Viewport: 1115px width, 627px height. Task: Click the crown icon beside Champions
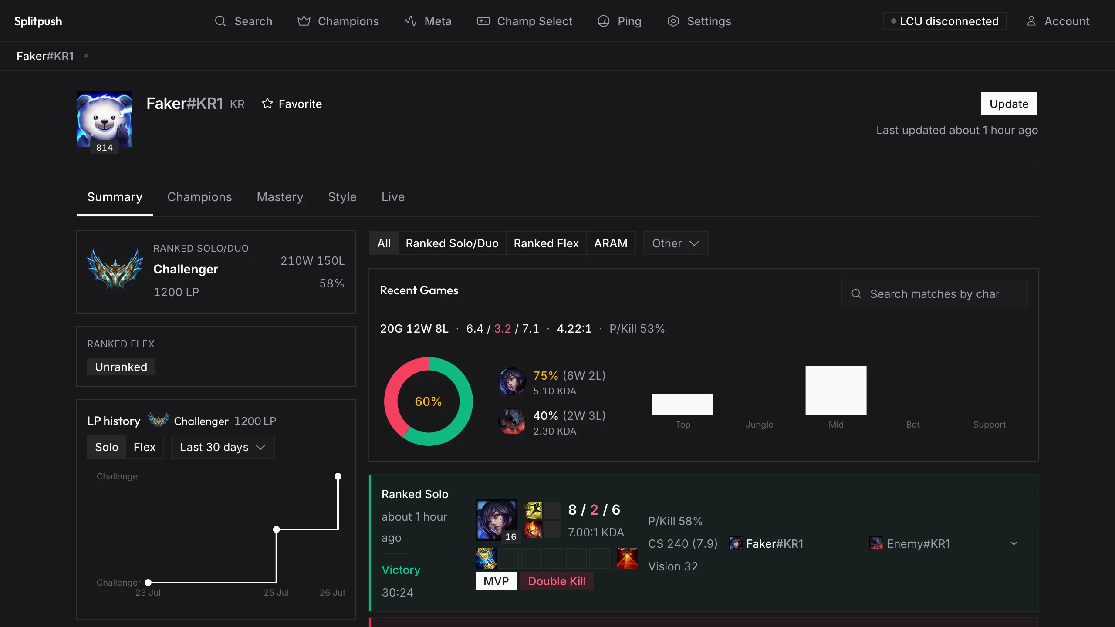coord(304,21)
